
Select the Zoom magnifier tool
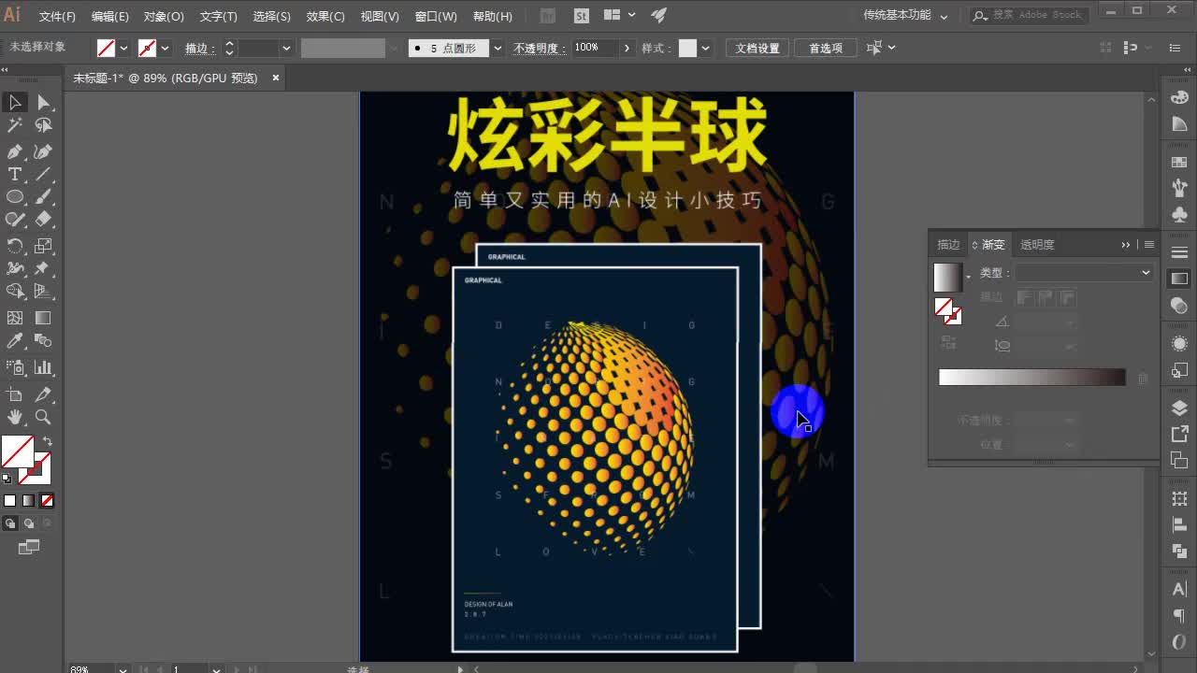coord(43,417)
